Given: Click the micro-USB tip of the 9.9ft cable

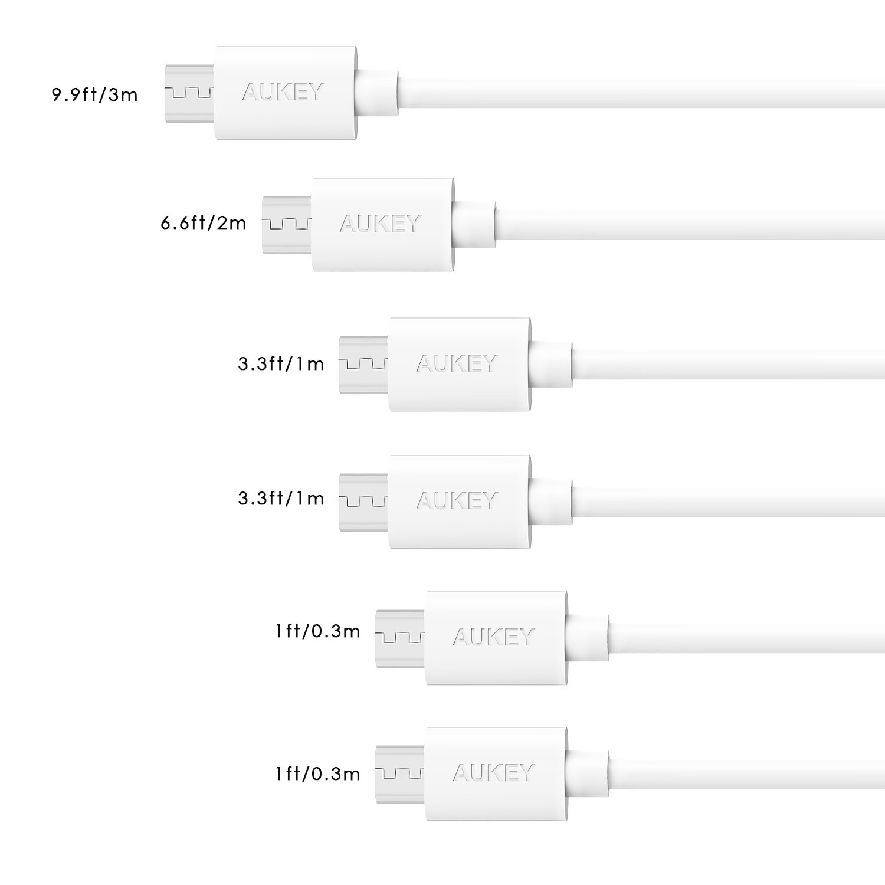Looking at the screenshot, I should coord(188,93).
